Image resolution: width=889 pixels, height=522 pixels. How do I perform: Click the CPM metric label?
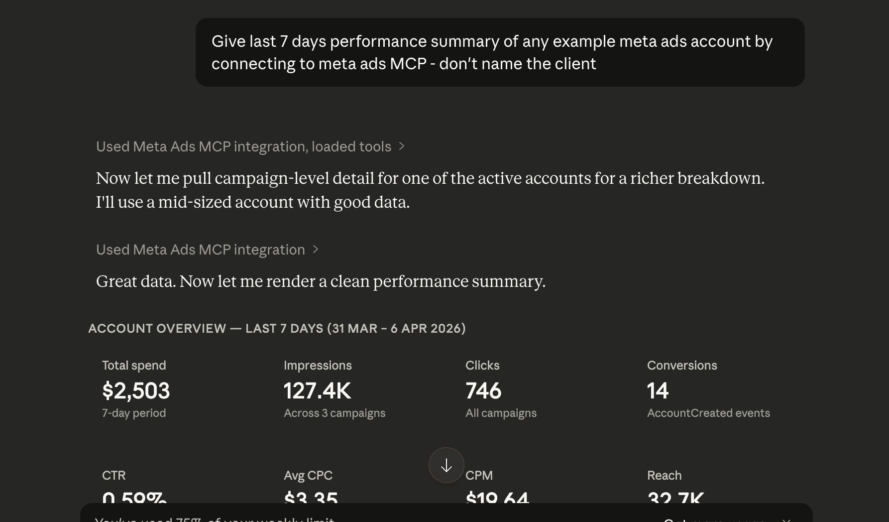(479, 476)
